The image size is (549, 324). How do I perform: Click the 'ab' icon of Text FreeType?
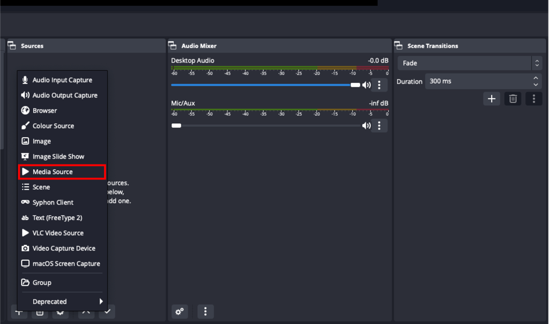(x=25, y=217)
